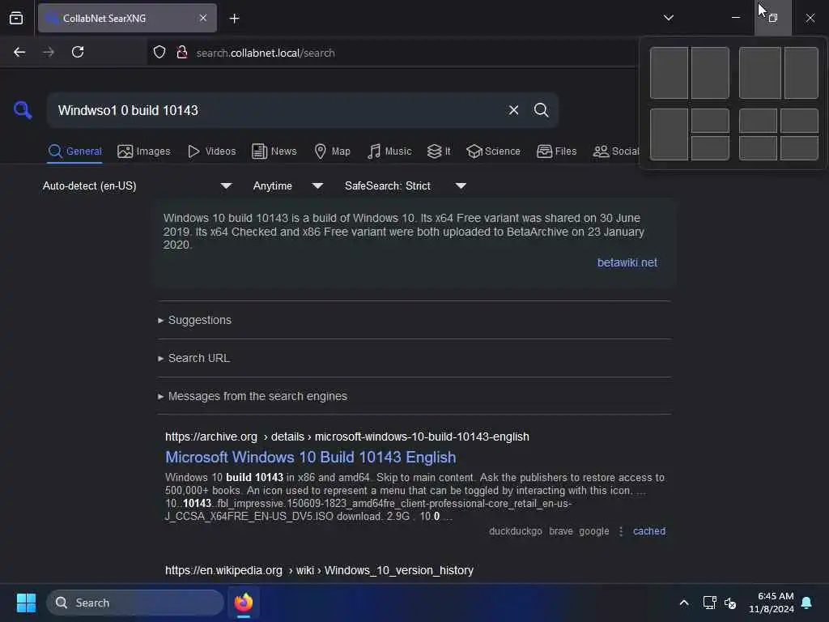Close the CollabNet SearXNG tab
Image resolution: width=829 pixels, height=622 pixels.
[203, 18]
